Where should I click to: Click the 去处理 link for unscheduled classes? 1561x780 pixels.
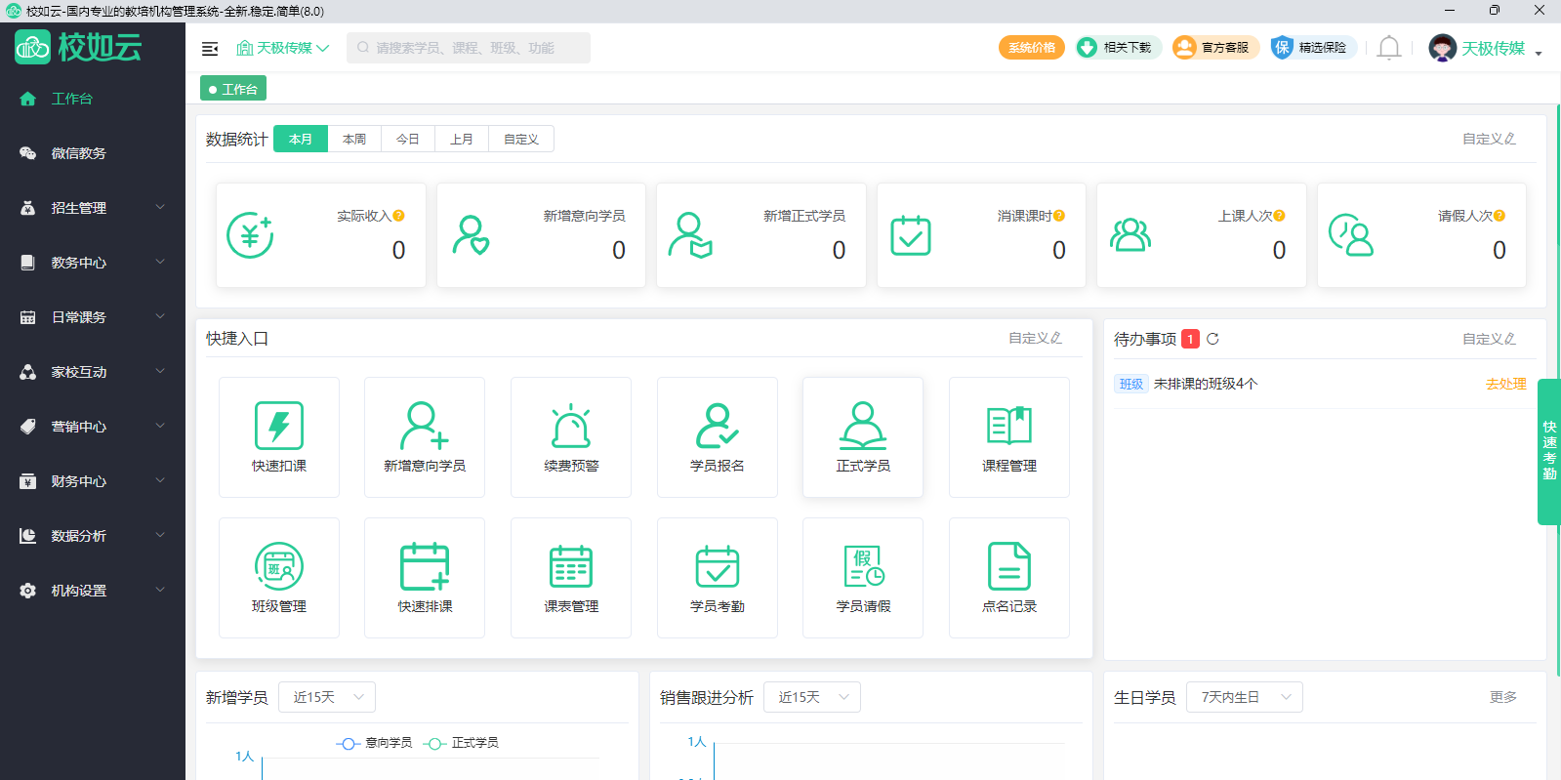1505,385
